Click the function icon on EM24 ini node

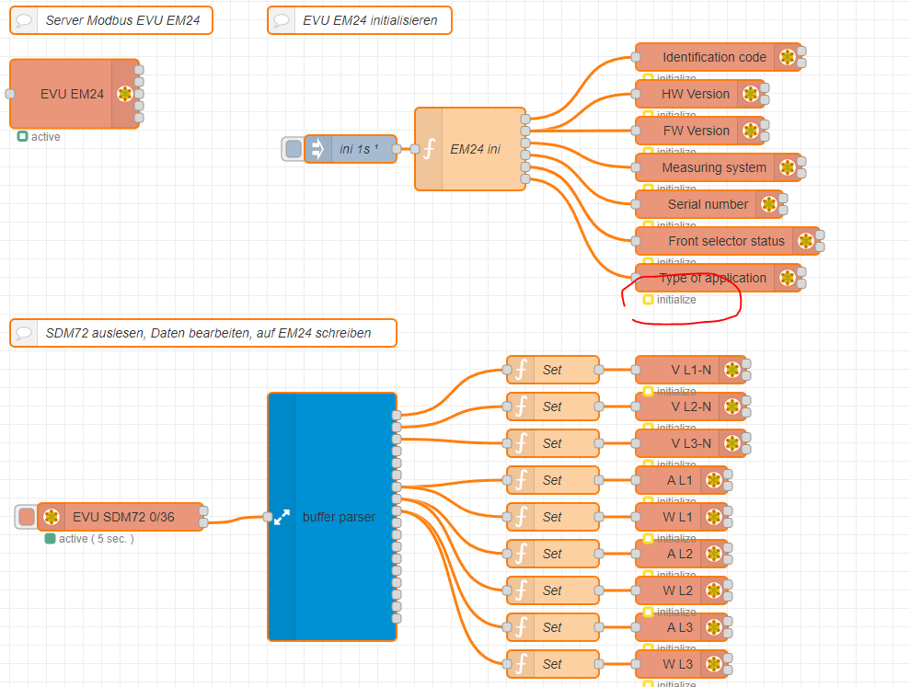click(x=429, y=149)
